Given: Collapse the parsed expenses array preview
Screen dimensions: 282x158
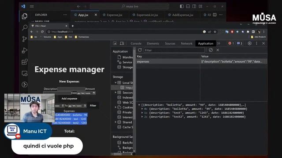Looking at the screenshot, I should [139, 105].
